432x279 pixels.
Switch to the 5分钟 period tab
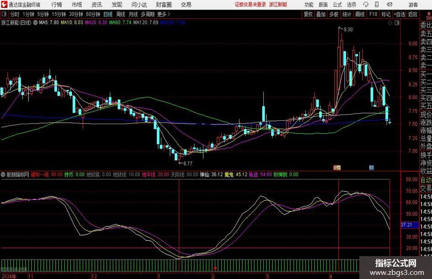(x=43, y=14)
